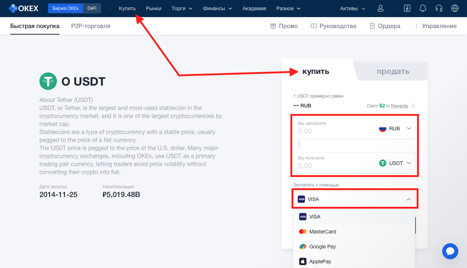Click the Rewards link
The image size is (467, 268).
399,106
